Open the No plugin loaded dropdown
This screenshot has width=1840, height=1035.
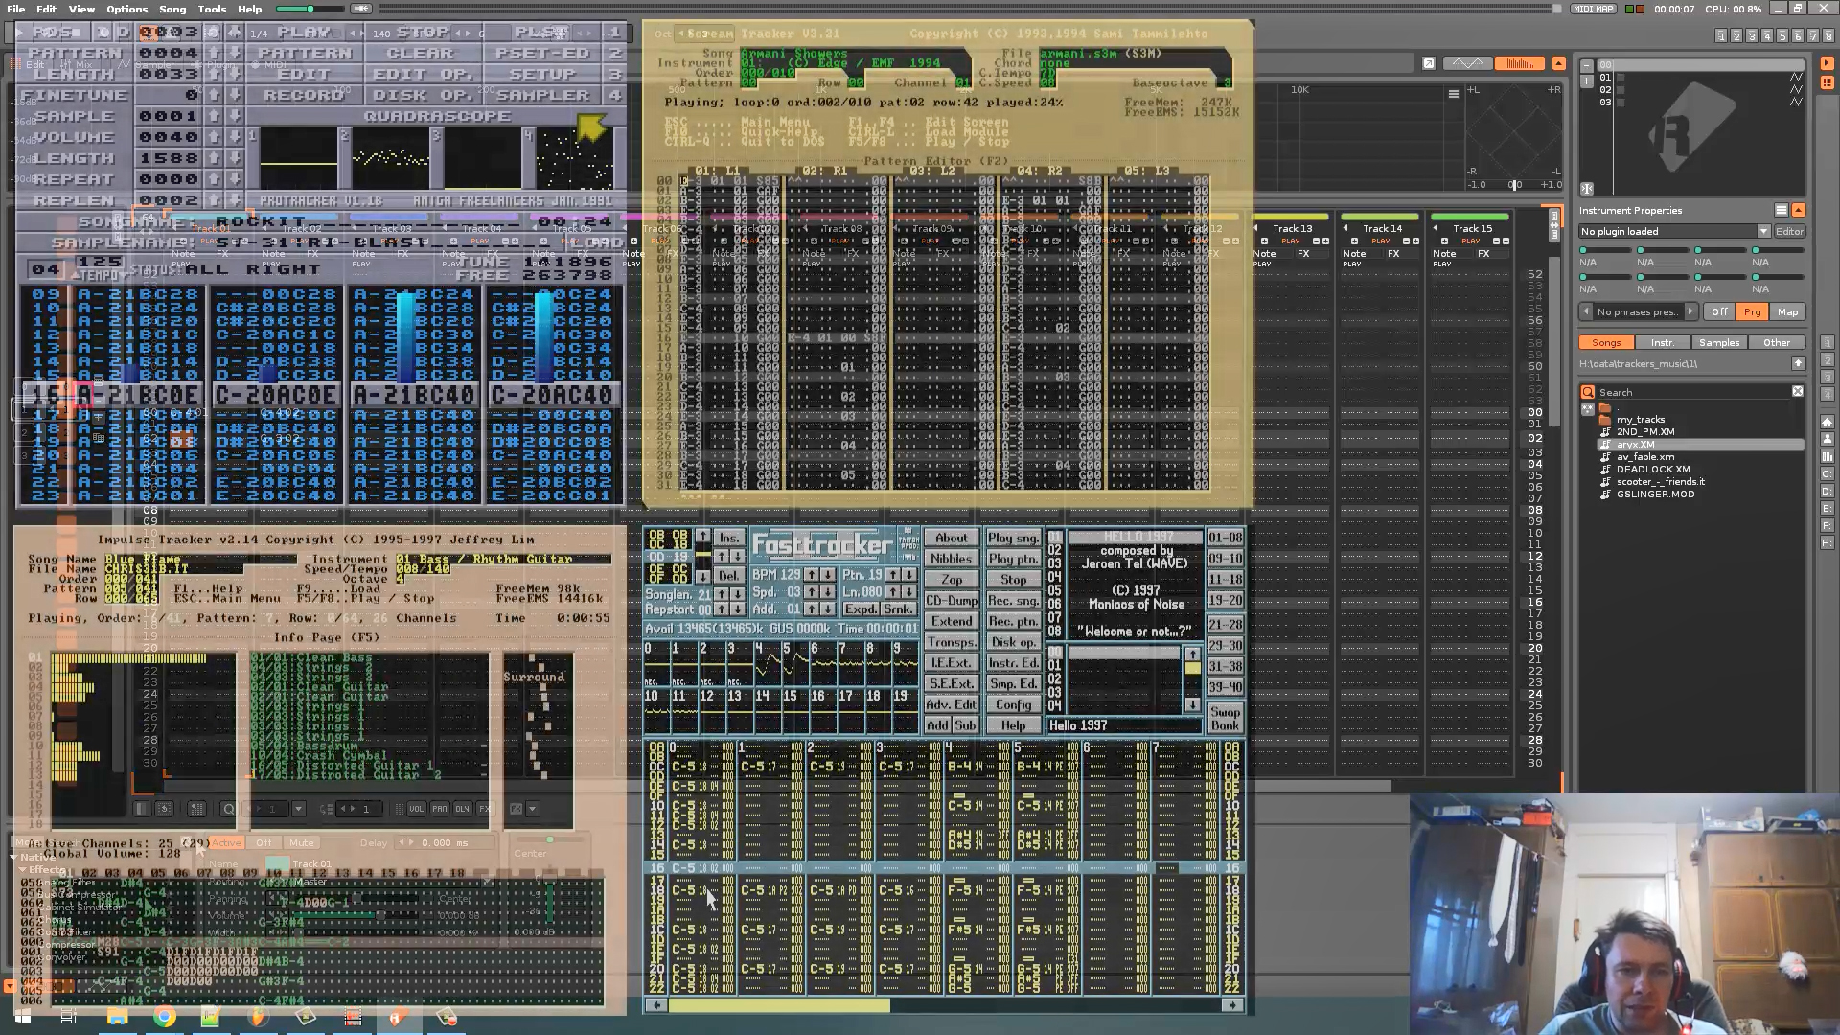click(1673, 231)
